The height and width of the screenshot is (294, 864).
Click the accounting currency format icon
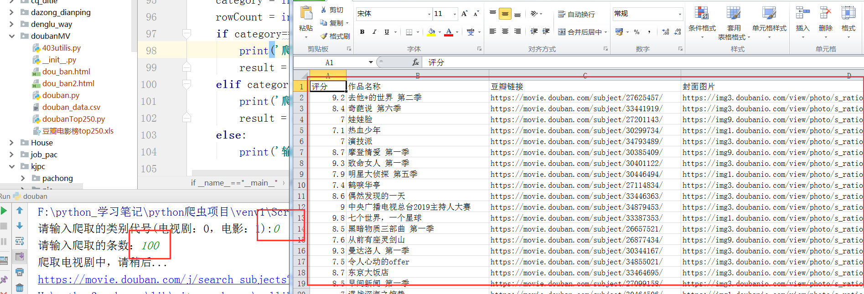click(x=619, y=32)
